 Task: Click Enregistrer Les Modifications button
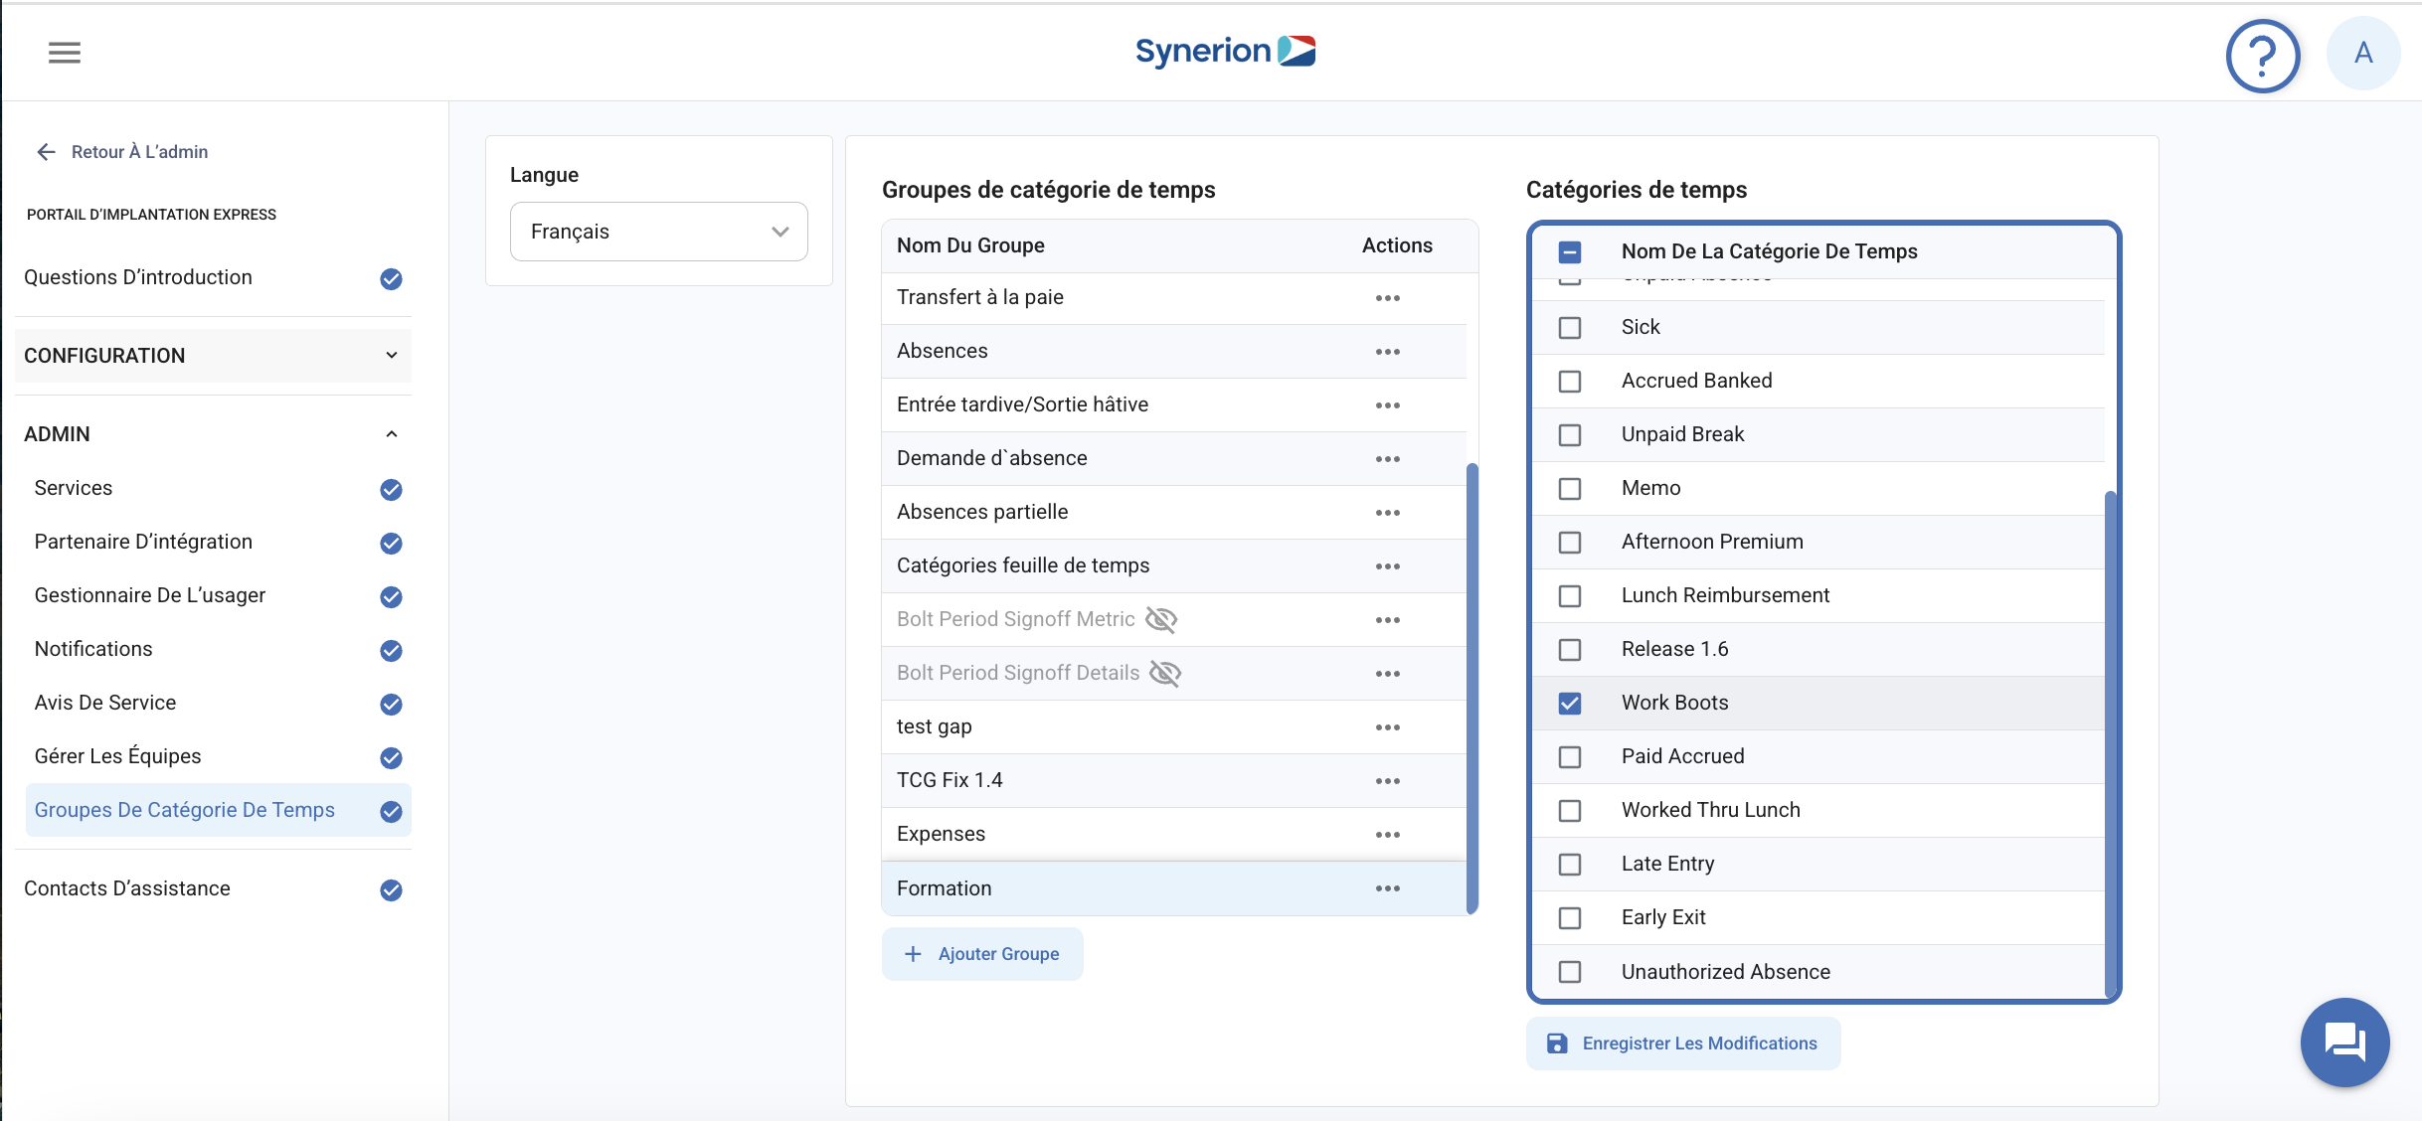click(1683, 1043)
